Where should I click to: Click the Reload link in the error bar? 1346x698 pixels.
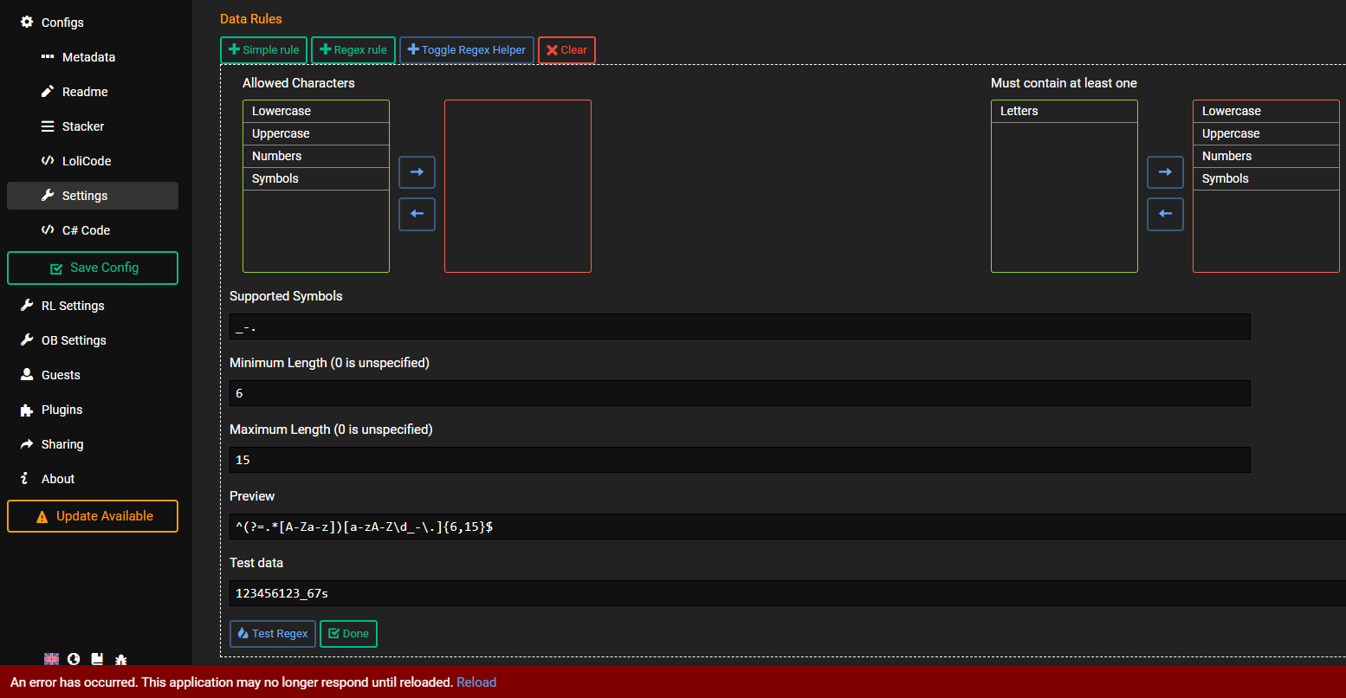[x=476, y=682]
